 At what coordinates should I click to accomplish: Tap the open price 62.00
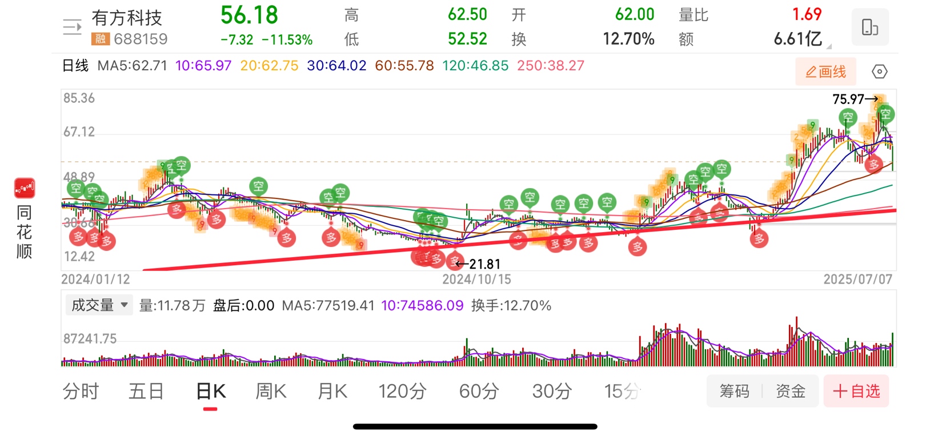[x=635, y=14]
